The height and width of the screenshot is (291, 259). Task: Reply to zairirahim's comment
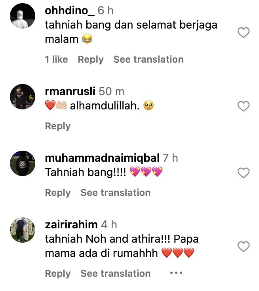pos(58,274)
